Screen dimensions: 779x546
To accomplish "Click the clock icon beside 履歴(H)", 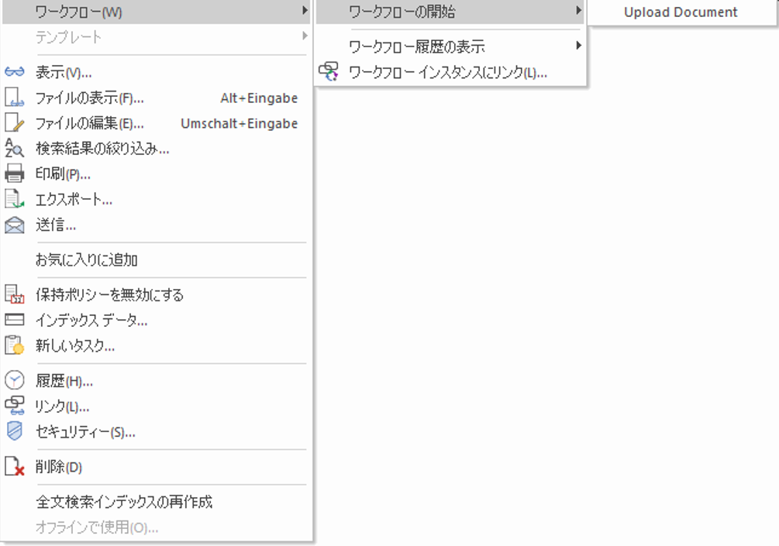I will tap(15, 380).
